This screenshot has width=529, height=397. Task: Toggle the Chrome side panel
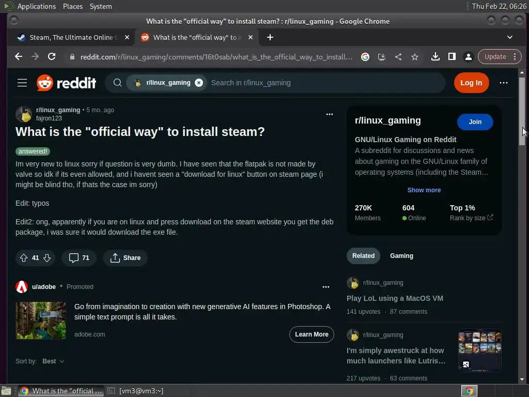click(x=452, y=57)
